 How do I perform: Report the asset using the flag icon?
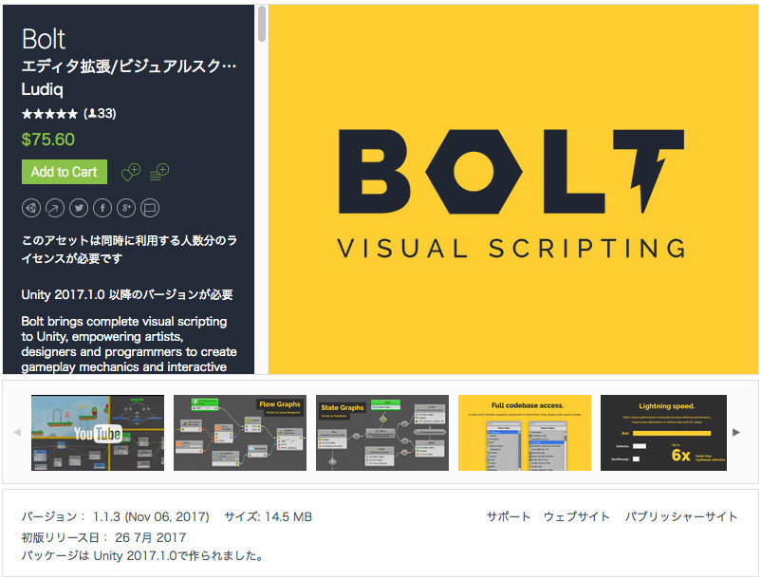[150, 208]
